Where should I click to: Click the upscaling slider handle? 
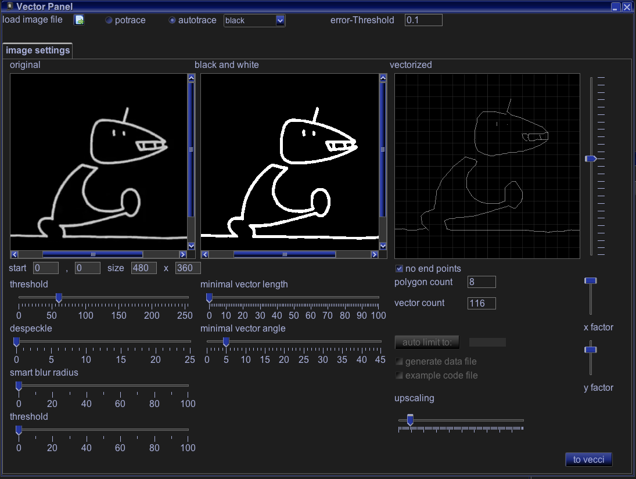[410, 420]
